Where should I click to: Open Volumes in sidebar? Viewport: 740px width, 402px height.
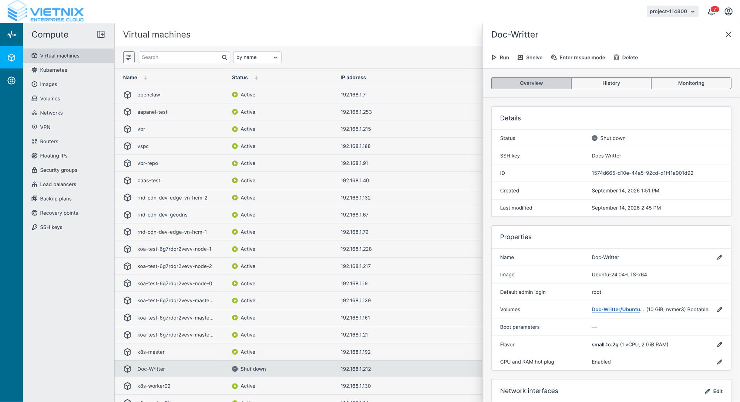point(68,99)
